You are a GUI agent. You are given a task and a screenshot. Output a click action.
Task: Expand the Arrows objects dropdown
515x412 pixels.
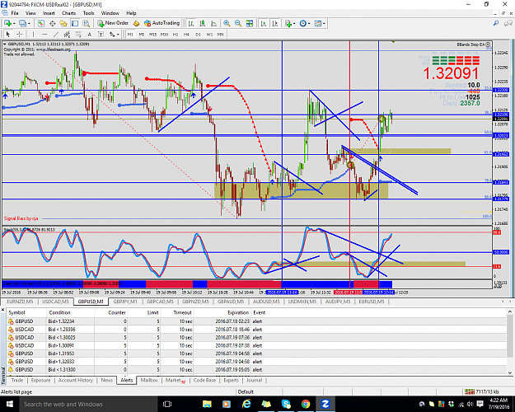pos(118,35)
